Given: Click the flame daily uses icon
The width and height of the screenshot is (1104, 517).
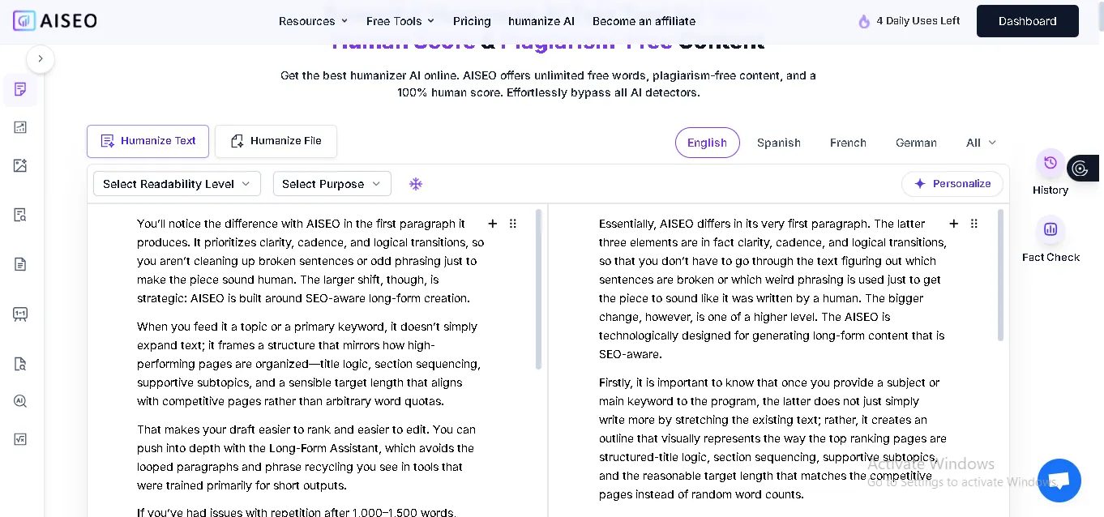Looking at the screenshot, I should tap(864, 21).
